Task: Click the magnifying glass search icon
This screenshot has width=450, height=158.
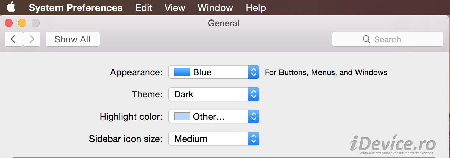Action: pos(366,39)
